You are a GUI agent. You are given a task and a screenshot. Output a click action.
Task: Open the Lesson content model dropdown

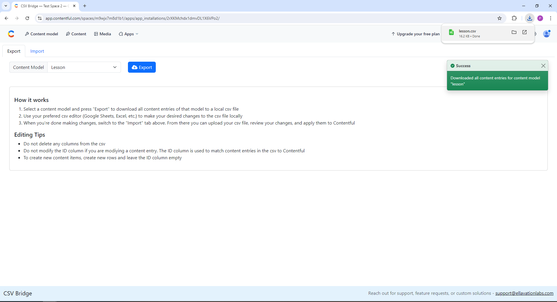click(84, 67)
